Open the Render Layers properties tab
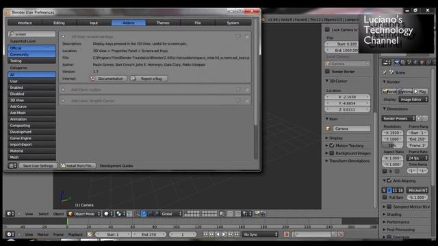The height and width of the screenshot is (246, 438). point(403,62)
